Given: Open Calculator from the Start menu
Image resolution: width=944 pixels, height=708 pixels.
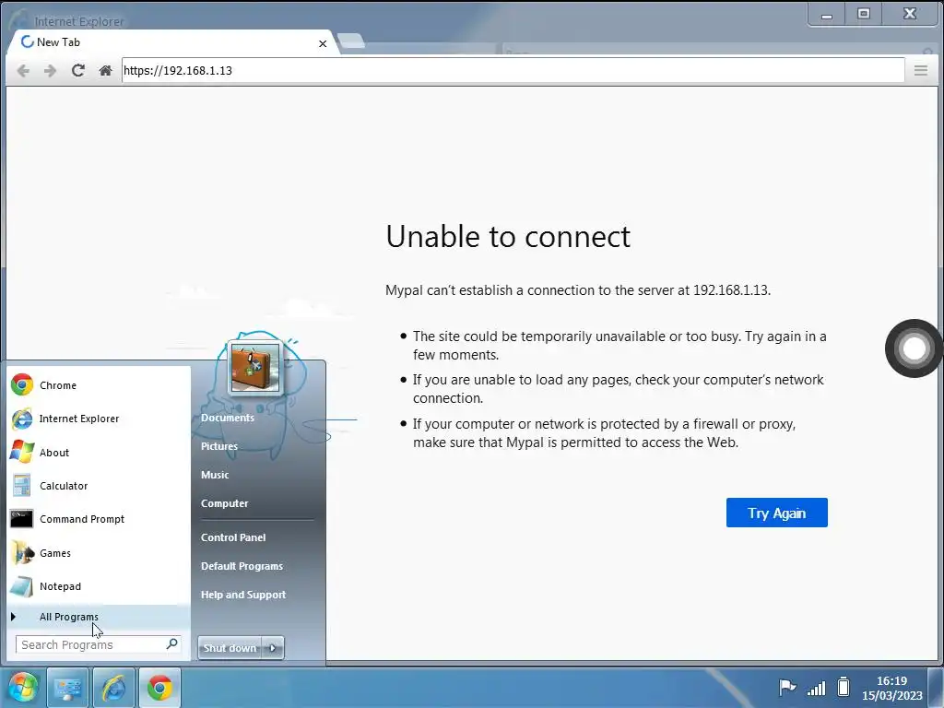Looking at the screenshot, I should [99, 486].
